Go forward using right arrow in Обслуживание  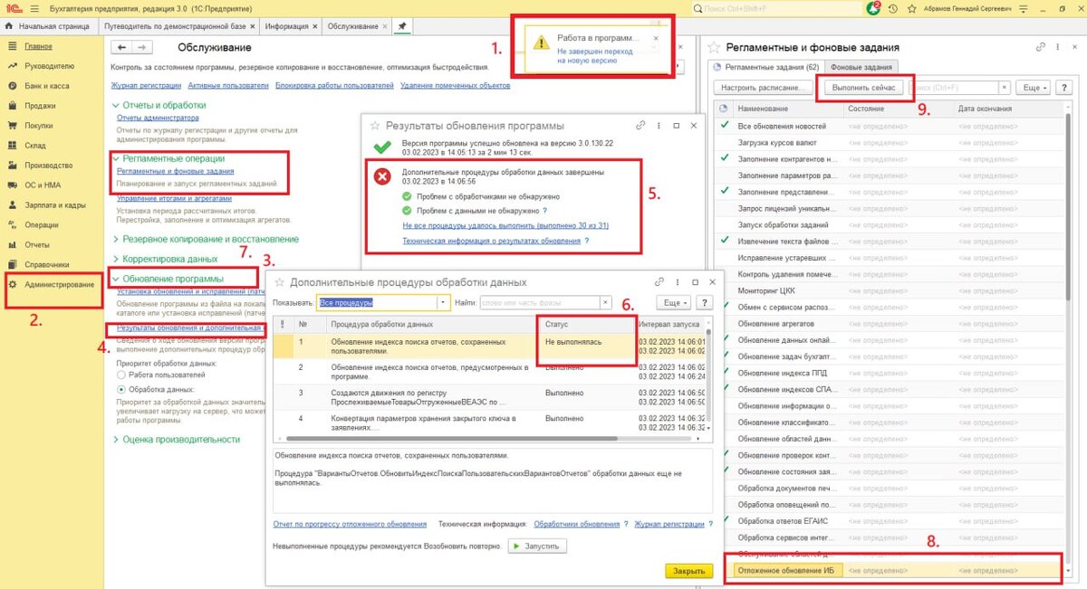[x=142, y=47]
